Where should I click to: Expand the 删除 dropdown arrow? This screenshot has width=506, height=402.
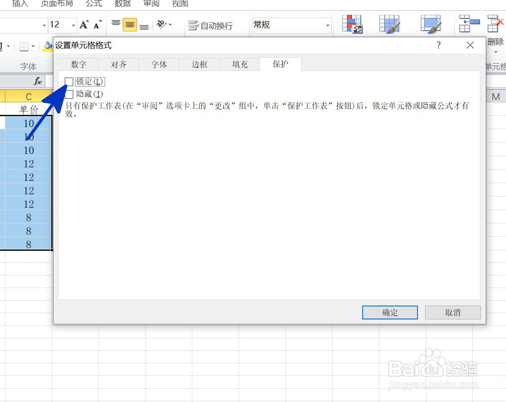click(496, 52)
